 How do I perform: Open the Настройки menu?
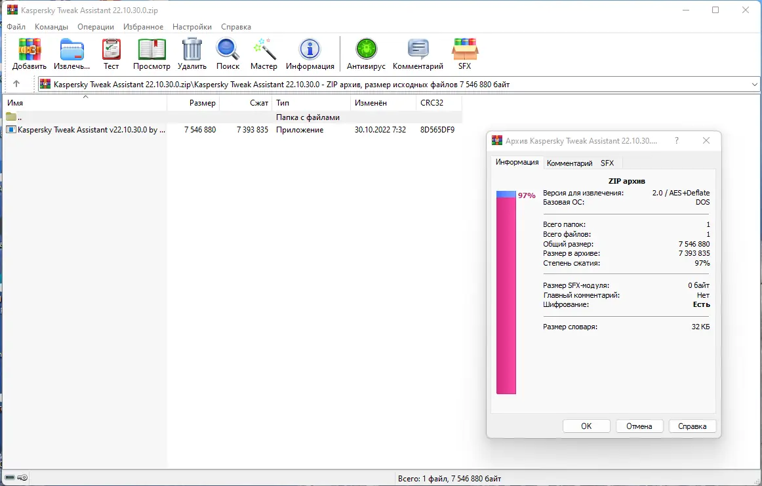(192, 27)
